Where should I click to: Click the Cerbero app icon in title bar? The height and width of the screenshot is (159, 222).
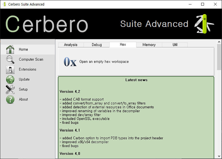4,4
